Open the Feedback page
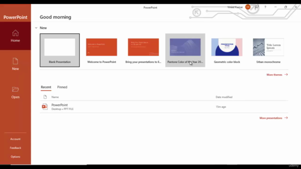 (16, 148)
